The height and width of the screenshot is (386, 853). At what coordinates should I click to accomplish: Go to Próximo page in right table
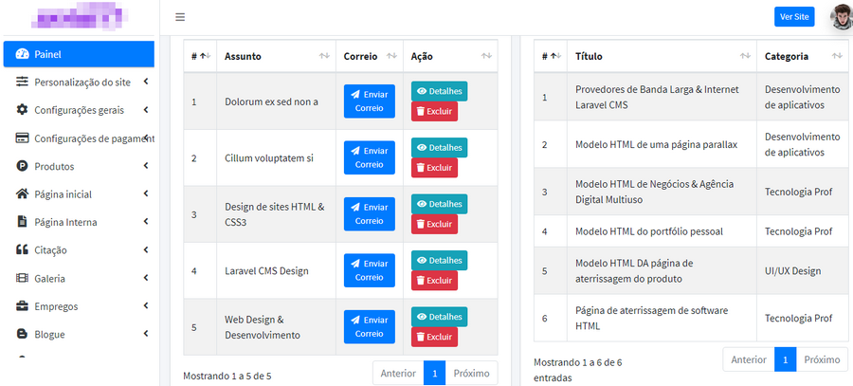tap(822, 359)
